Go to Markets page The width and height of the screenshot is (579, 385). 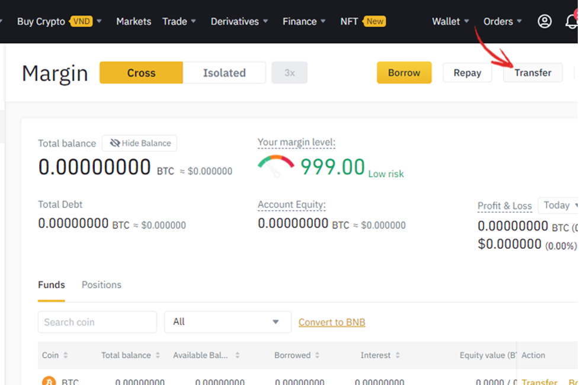coord(134,21)
